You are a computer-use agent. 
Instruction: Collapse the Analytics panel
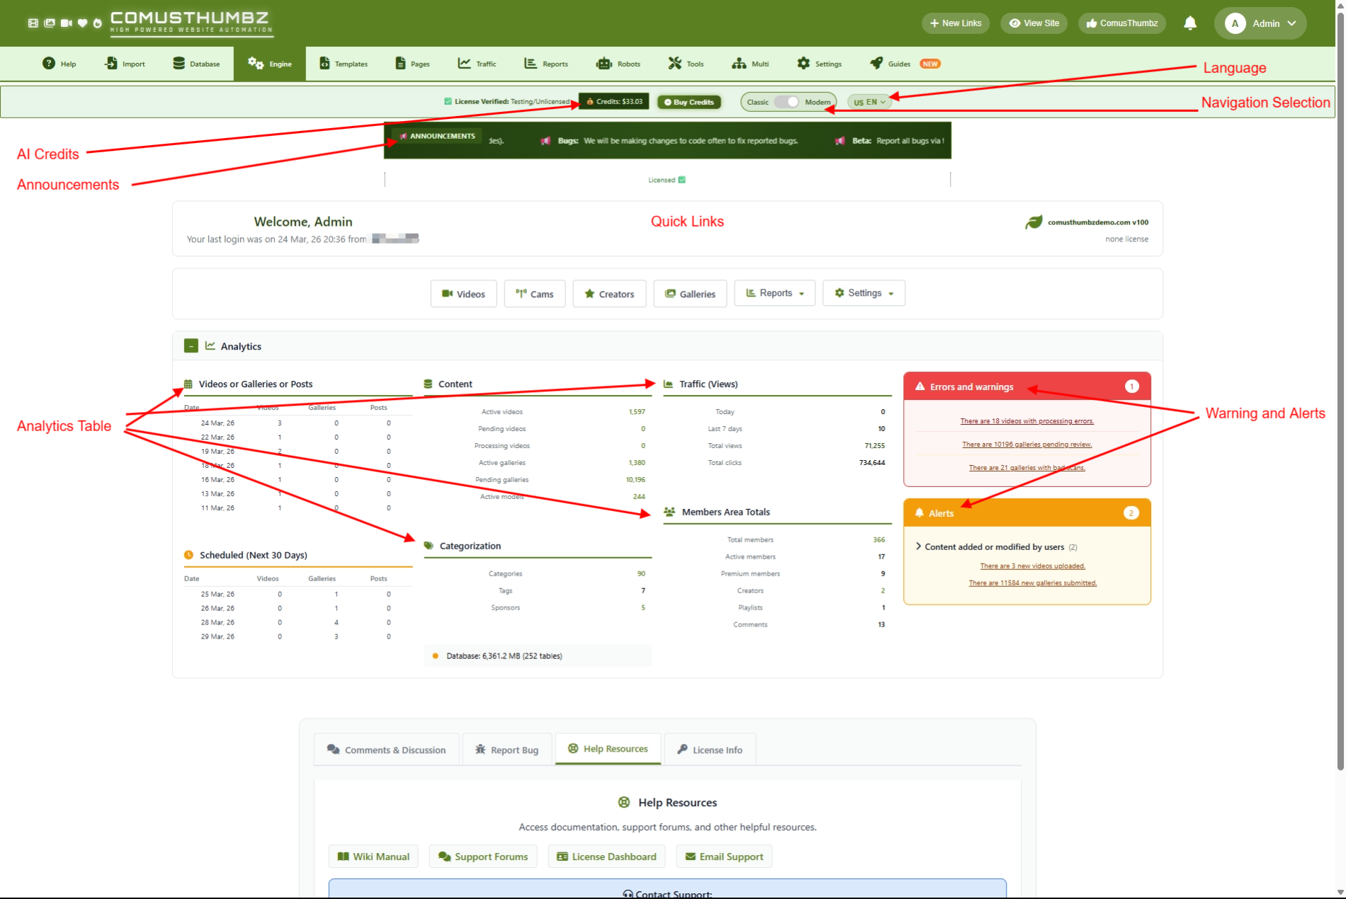click(x=191, y=346)
